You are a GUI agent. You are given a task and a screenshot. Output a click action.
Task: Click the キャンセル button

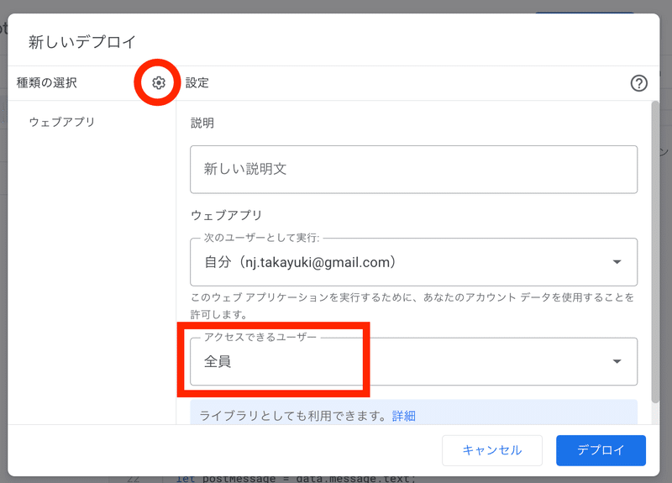492,450
